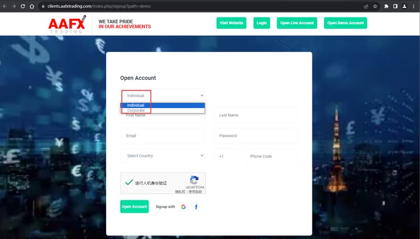Open Select Country dropdown
Screen dimensions: 420x239
click(x=163, y=155)
